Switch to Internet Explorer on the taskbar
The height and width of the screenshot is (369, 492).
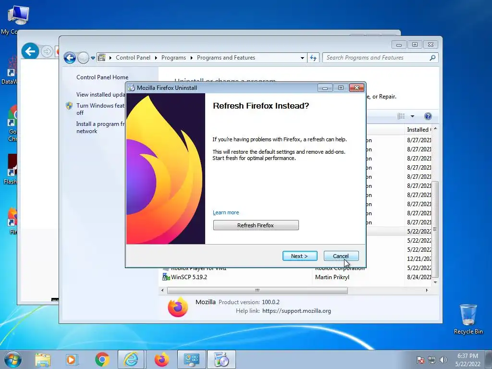(x=131, y=359)
